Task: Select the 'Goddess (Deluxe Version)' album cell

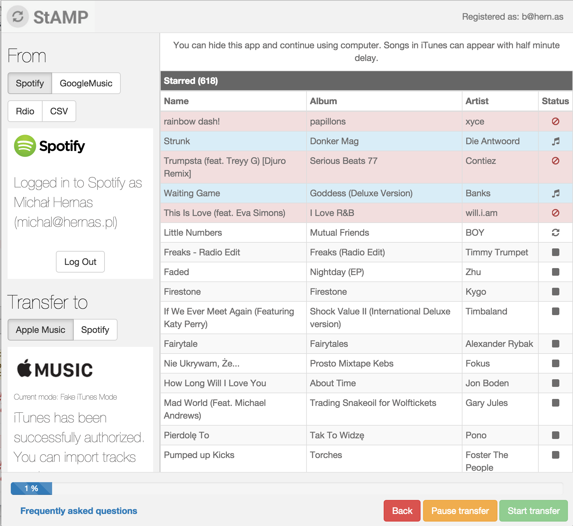Action: pyautogui.click(x=384, y=193)
